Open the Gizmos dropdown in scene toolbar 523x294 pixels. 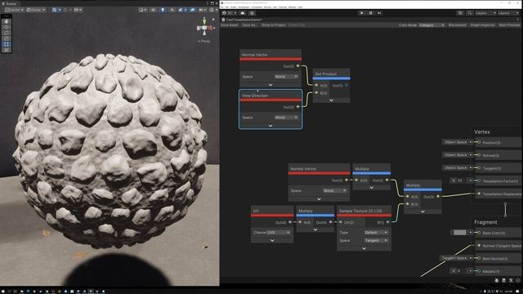[x=212, y=10]
